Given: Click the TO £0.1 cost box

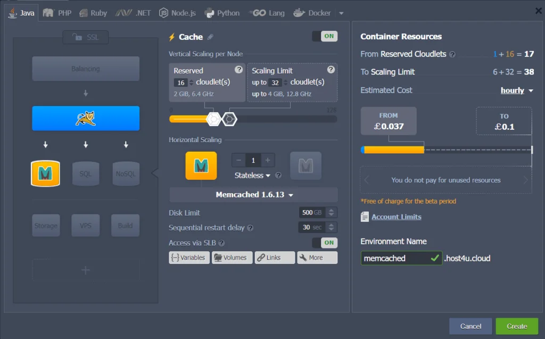Looking at the screenshot, I should pos(504,121).
